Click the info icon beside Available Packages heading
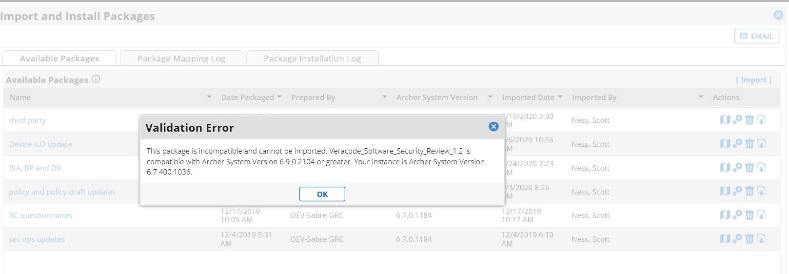 tap(96, 79)
